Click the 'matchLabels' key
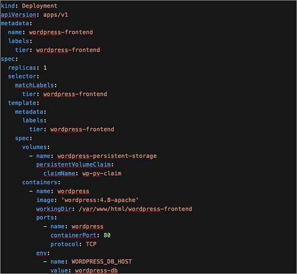Screen dimensions: 297x274 click(x=35, y=85)
